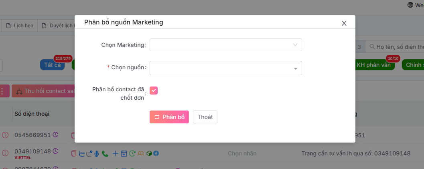The width and height of the screenshot is (424, 169).
Task: Click the orange people group icon
Action: [140, 153]
